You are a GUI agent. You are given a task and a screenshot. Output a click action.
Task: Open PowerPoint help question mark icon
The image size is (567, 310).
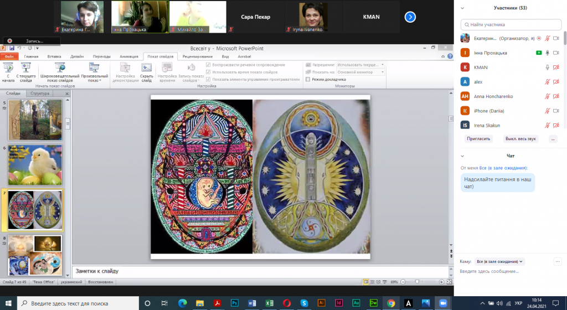450,56
